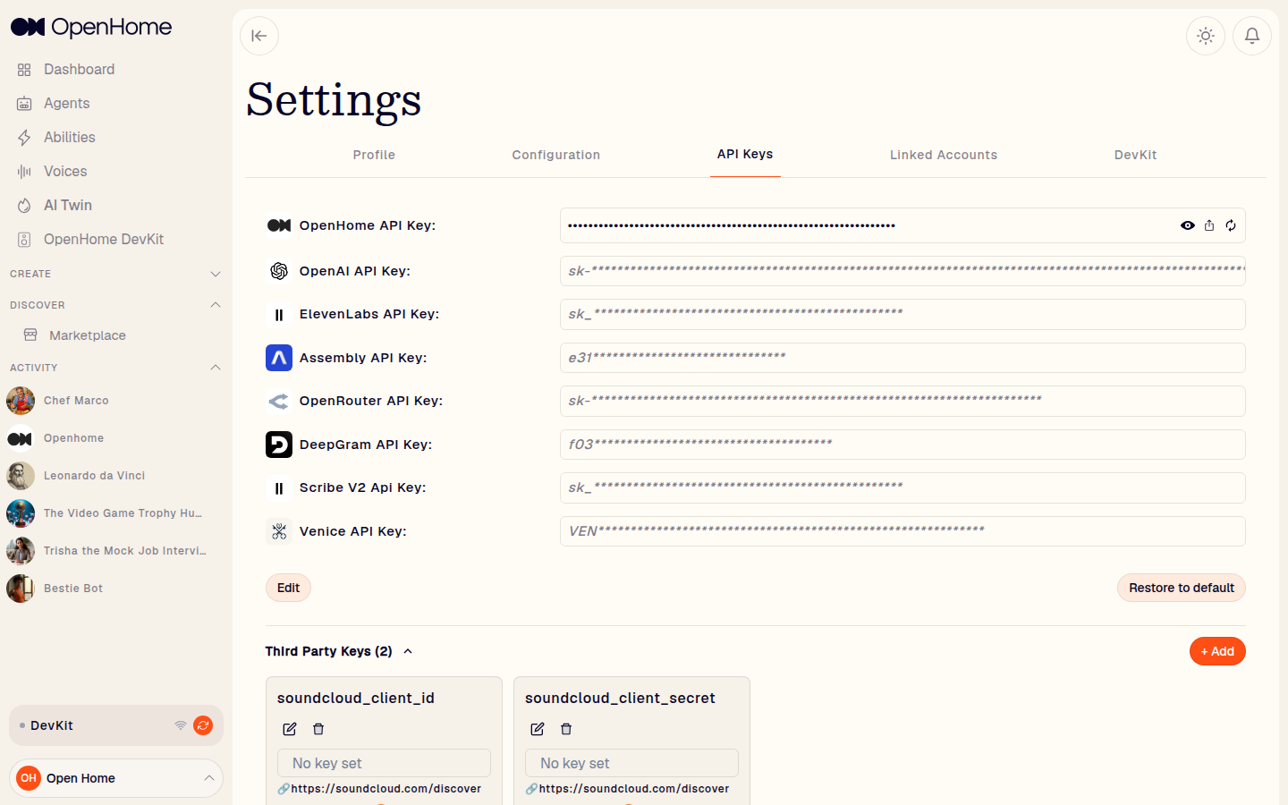Click the orange + Add button
Image resolution: width=1288 pixels, height=805 pixels.
(x=1217, y=651)
